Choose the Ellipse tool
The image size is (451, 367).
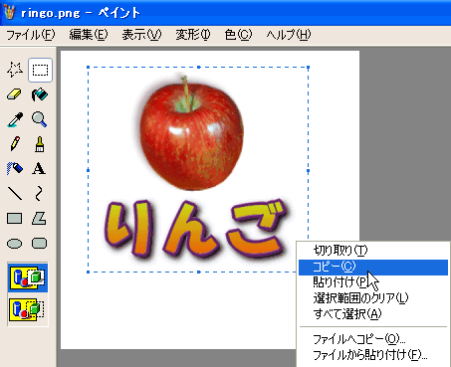[15, 244]
